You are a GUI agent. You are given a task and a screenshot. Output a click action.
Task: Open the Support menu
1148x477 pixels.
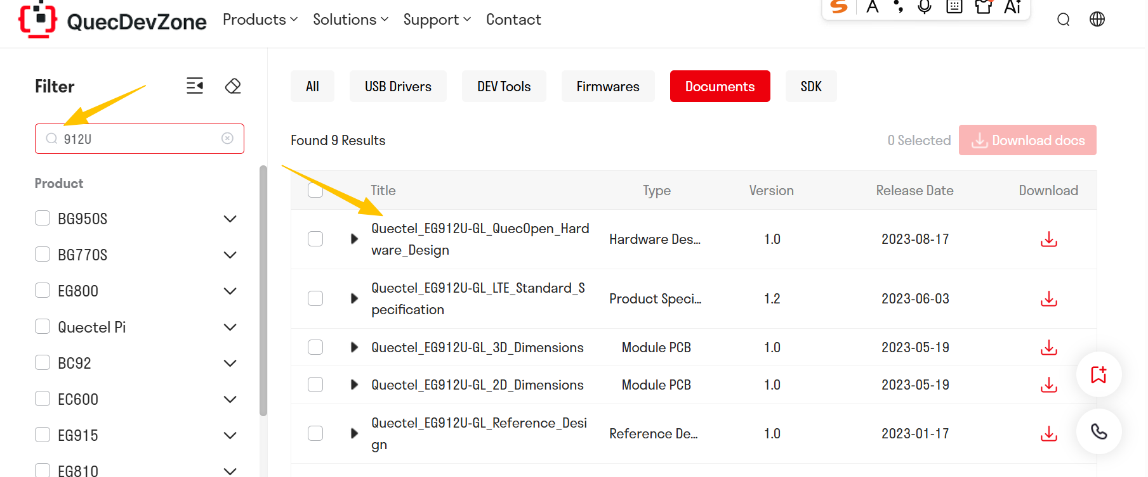click(x=437, y=20)
